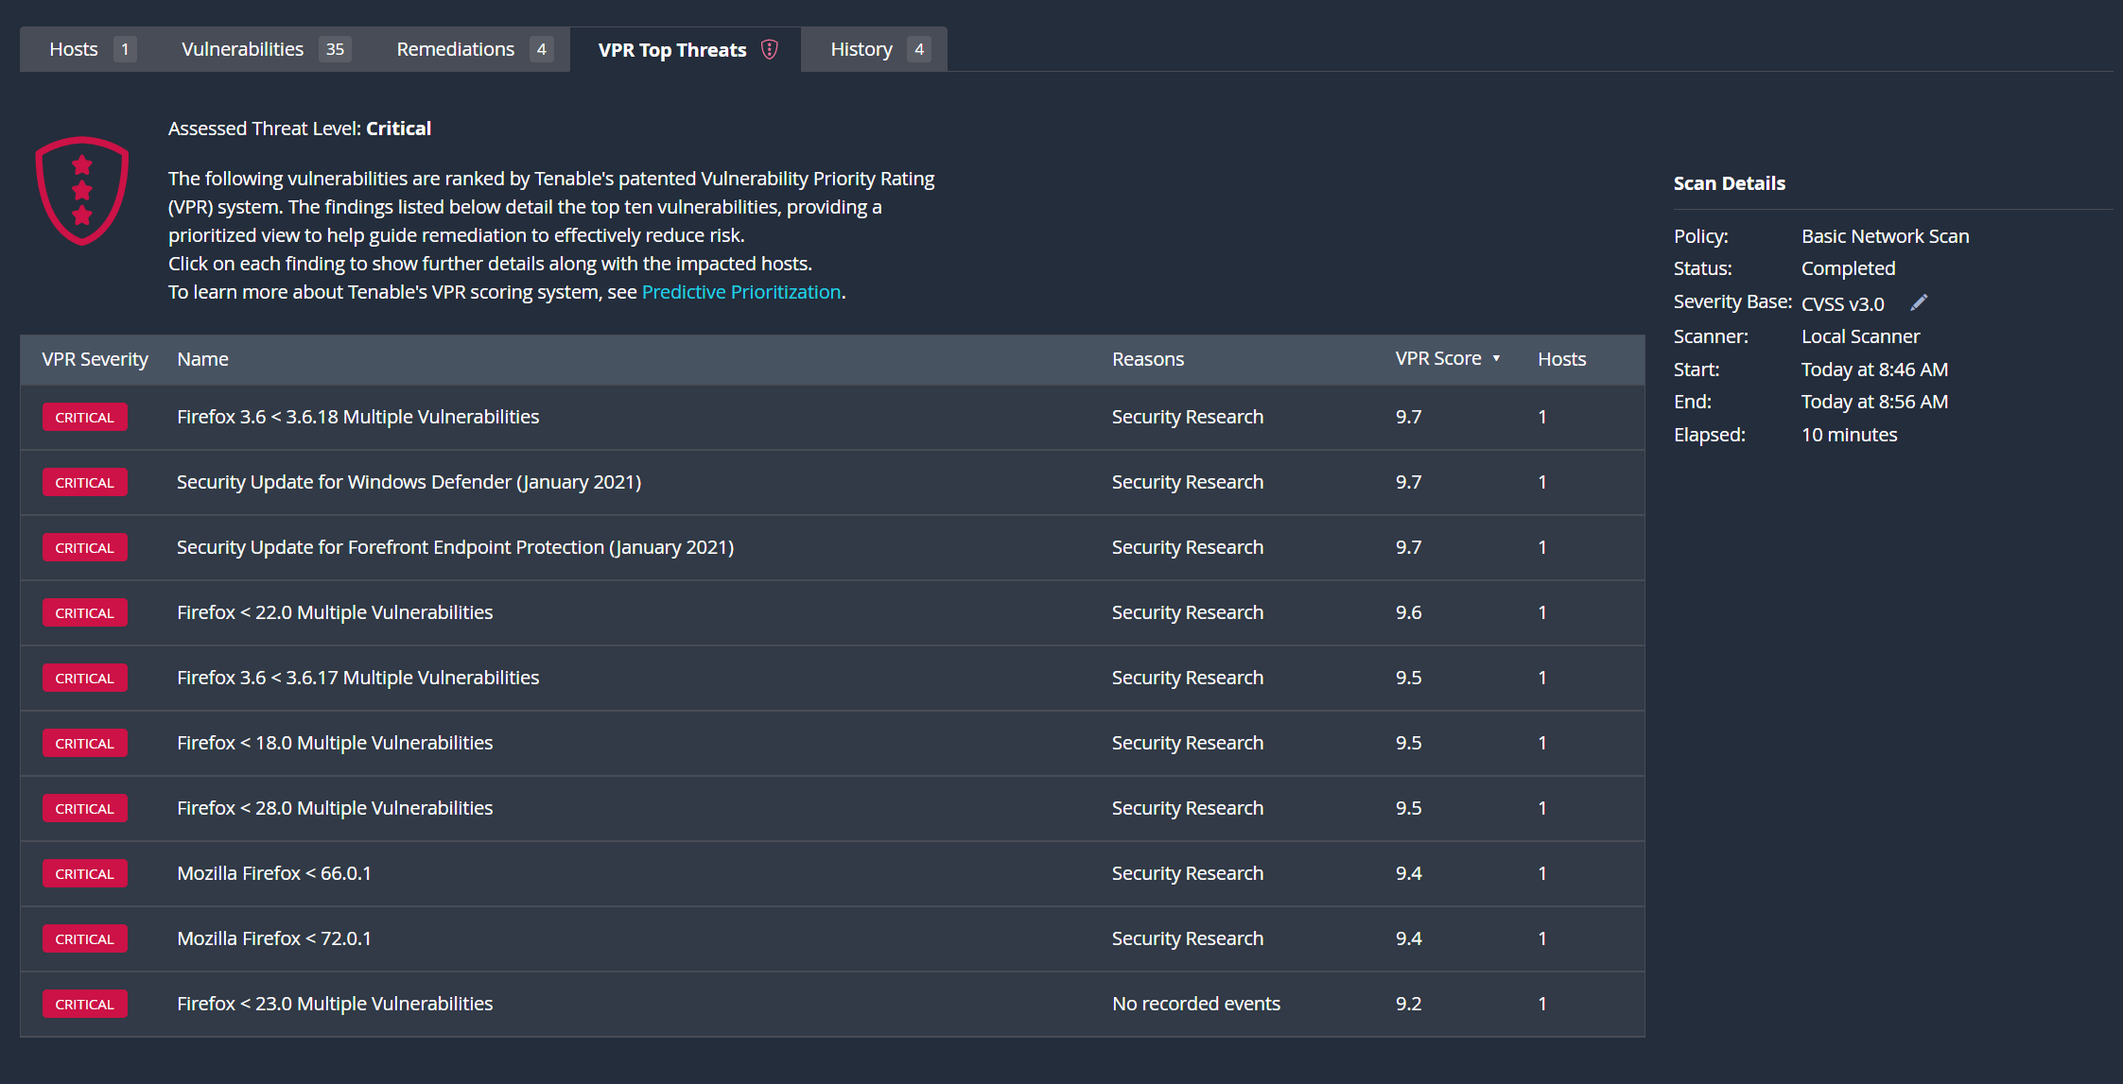Sort table by VPR Severity header

[x=95, y=359]
